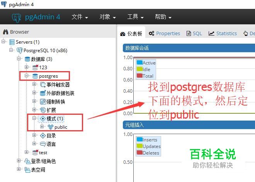
Task: Click the 目录 catalogs diamond icon
Action: pos(43,136)
